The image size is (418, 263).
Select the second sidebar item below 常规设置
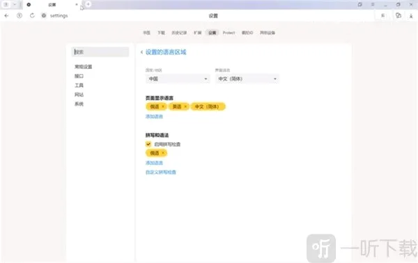[79, 76]
